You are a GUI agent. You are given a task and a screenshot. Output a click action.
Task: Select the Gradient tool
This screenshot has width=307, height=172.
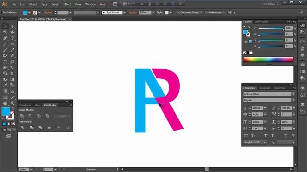click(x=12, y=79)
